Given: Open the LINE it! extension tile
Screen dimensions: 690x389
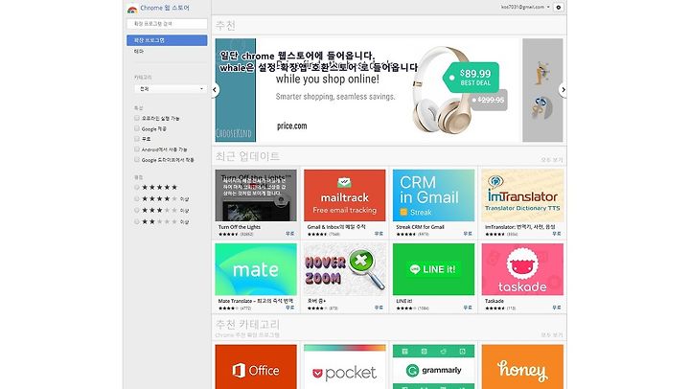Looking at the screenshot, I should [433, 269].
